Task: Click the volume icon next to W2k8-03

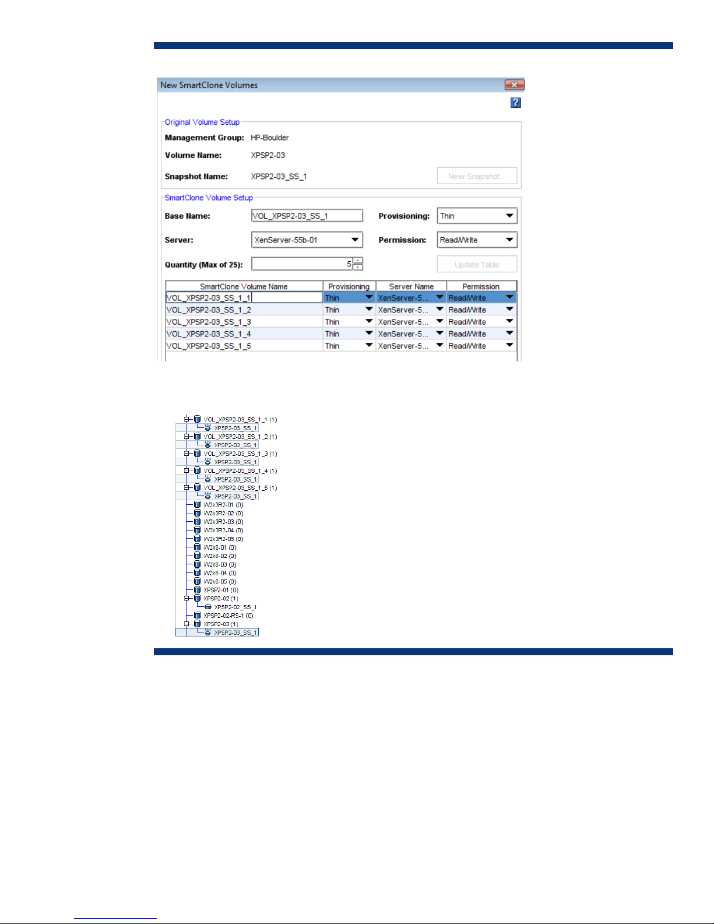Action: click(198, 564)
